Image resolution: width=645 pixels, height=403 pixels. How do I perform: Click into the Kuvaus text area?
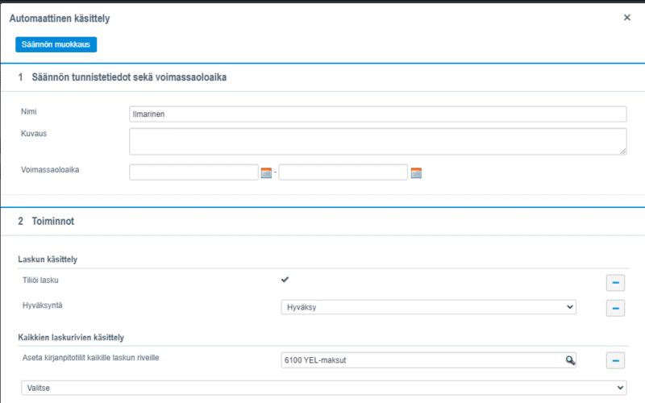tap(377, 140)
